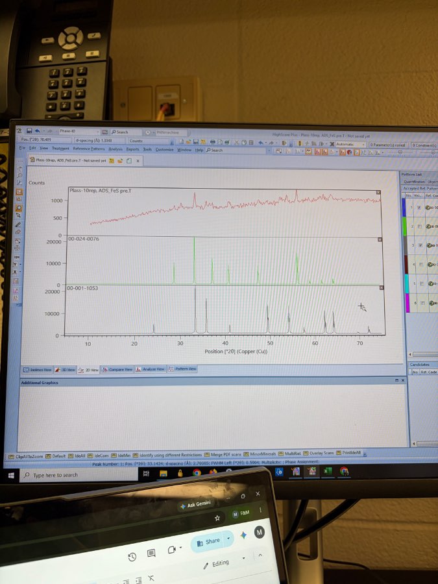Run the IdeCom batch

(x=99, y=456)
